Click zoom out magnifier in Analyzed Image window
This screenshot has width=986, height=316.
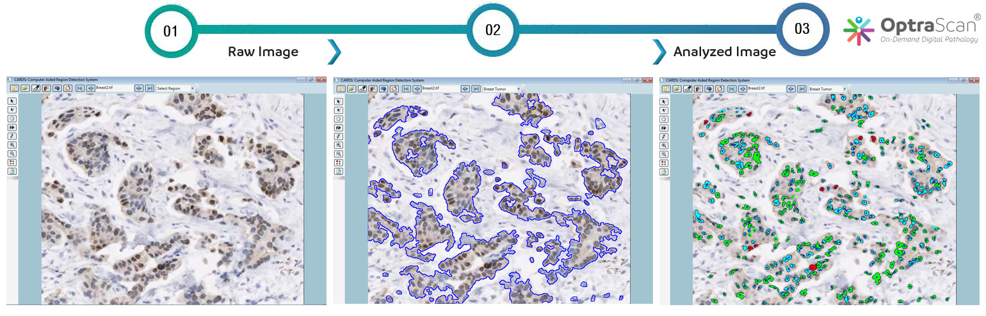tap(664, 154)
